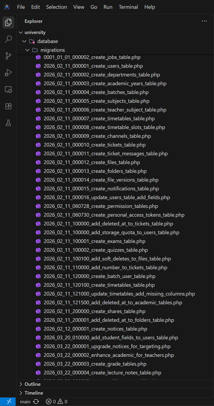Screen dimensions: 214x406
Task: Collapse the university folder
Action: [21, 32]
